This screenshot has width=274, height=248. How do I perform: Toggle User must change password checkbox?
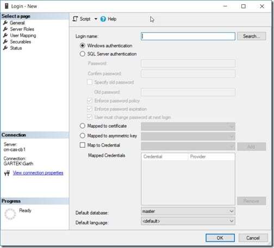pyautogui.click(x=90, y=117)
